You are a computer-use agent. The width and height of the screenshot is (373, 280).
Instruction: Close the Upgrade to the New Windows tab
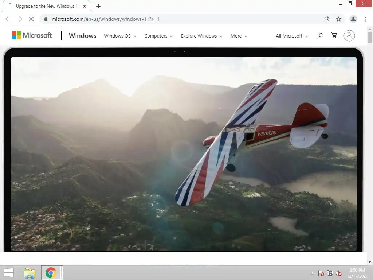pyautogui.click(x=85, y=6)
